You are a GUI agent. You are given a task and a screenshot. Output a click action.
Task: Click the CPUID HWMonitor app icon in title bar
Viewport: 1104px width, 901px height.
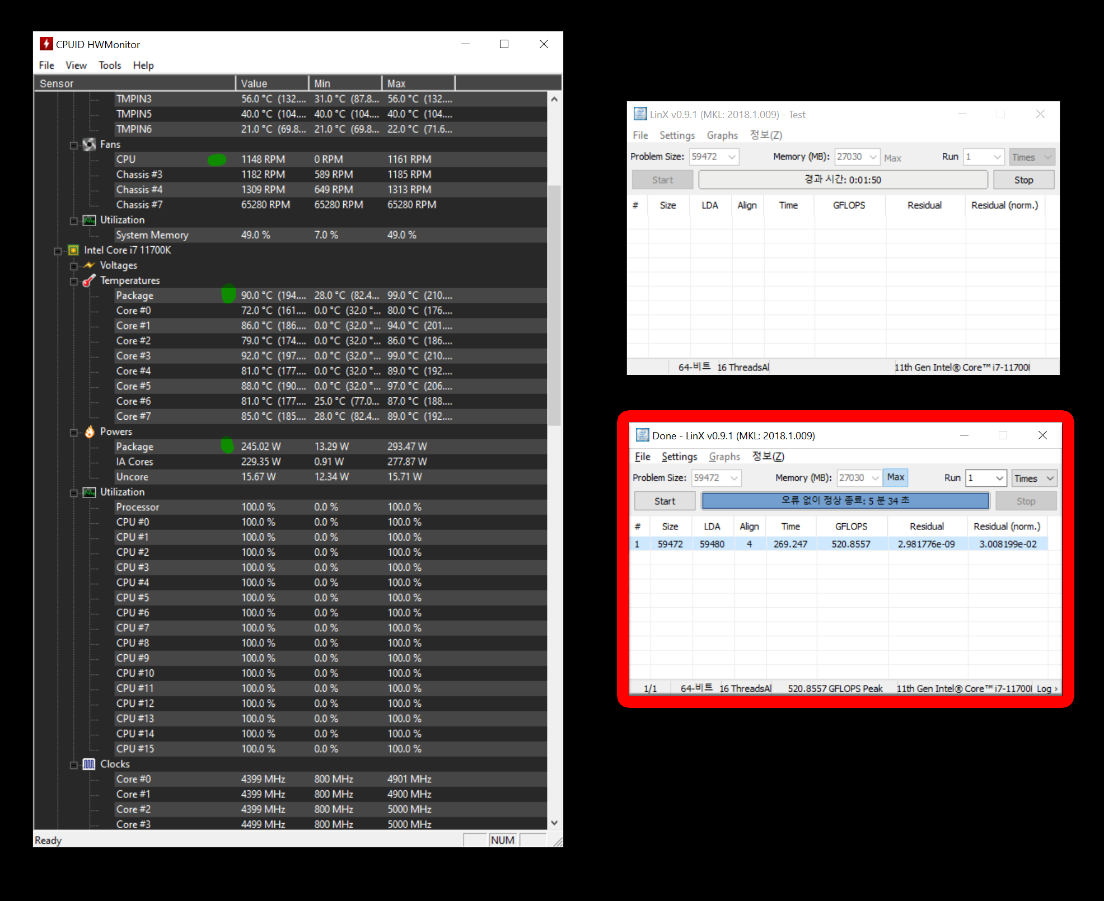[46, 44]
